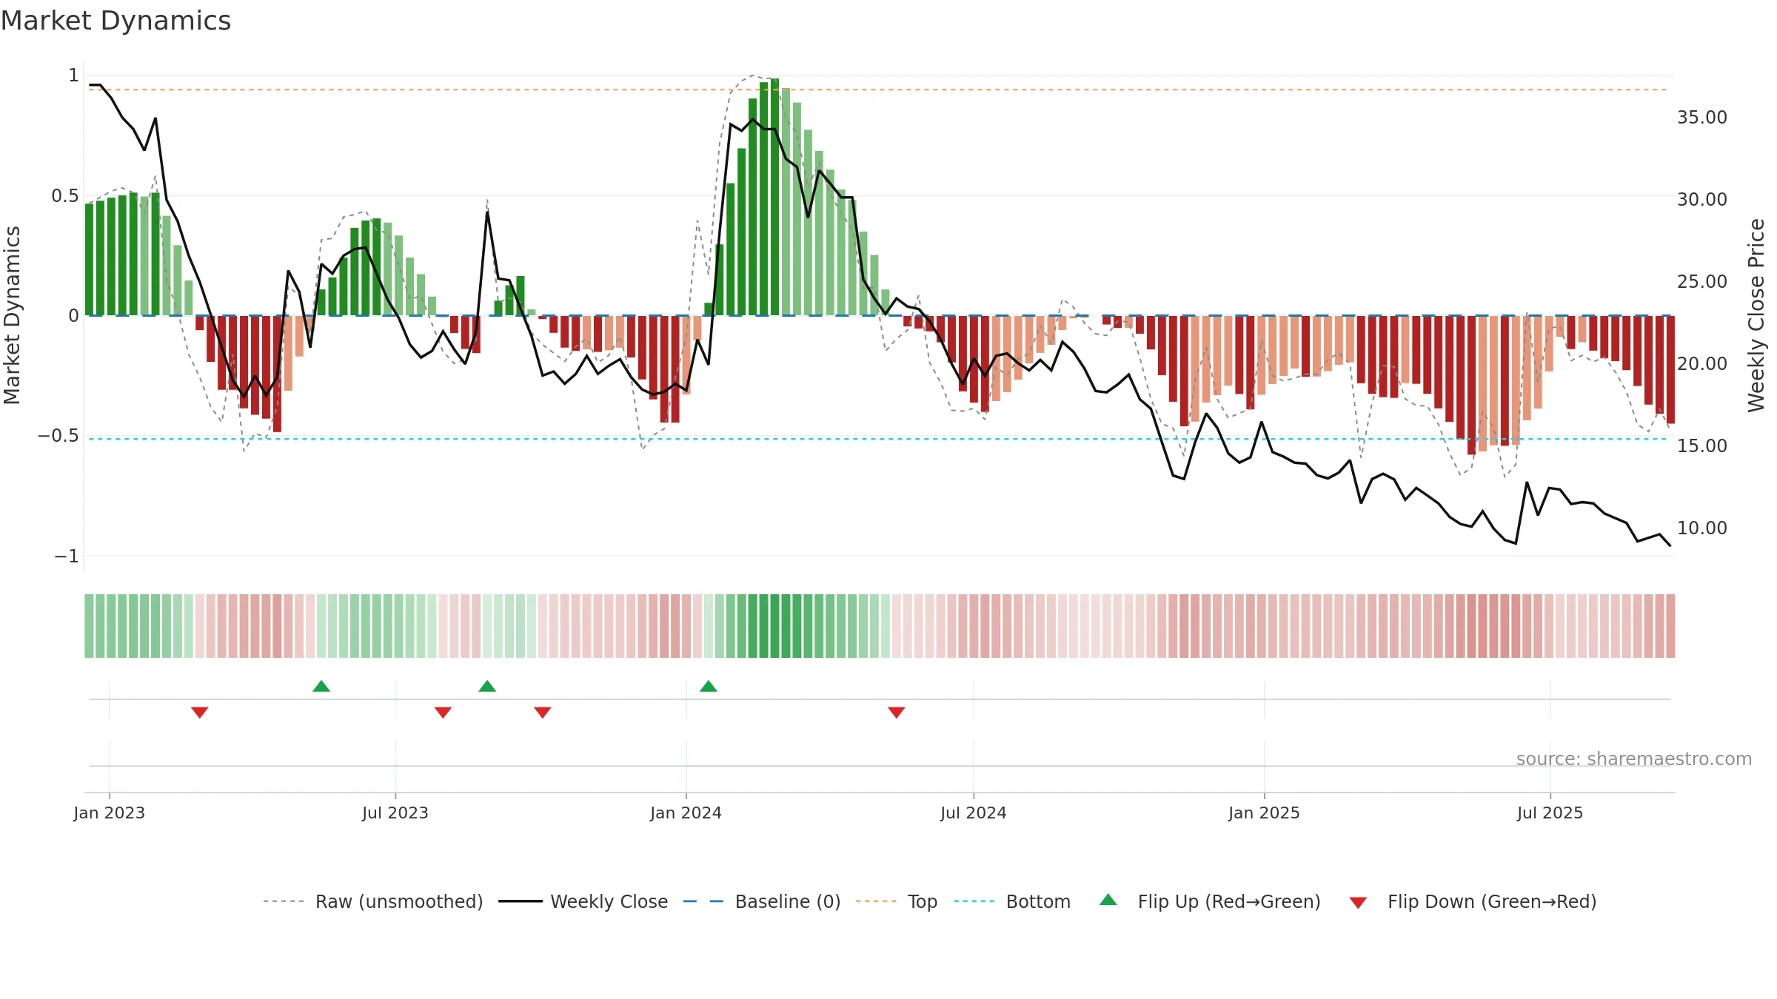The image size is (1777, 999).
Task: Click the Market Dynamics chart title
Action: [116, 21]
